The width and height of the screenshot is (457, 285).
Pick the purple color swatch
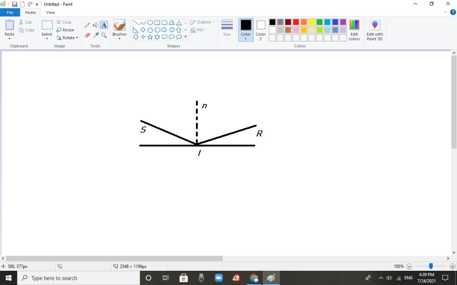343,22
